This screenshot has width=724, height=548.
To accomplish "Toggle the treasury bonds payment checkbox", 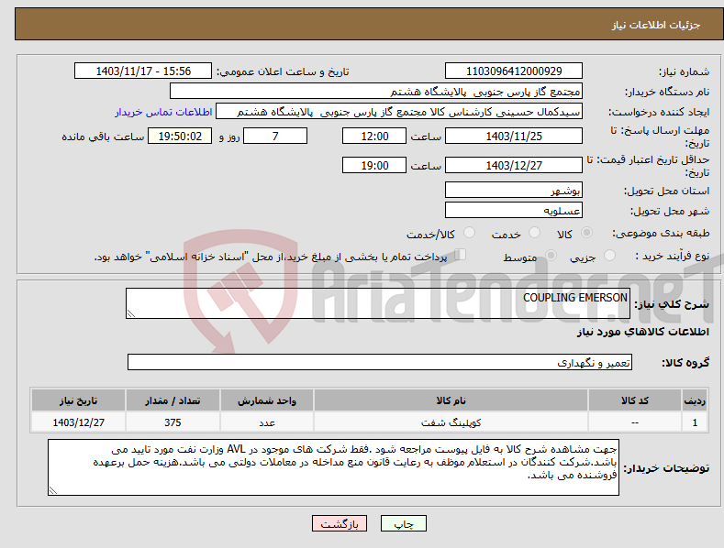I will (x=461, y=255).
